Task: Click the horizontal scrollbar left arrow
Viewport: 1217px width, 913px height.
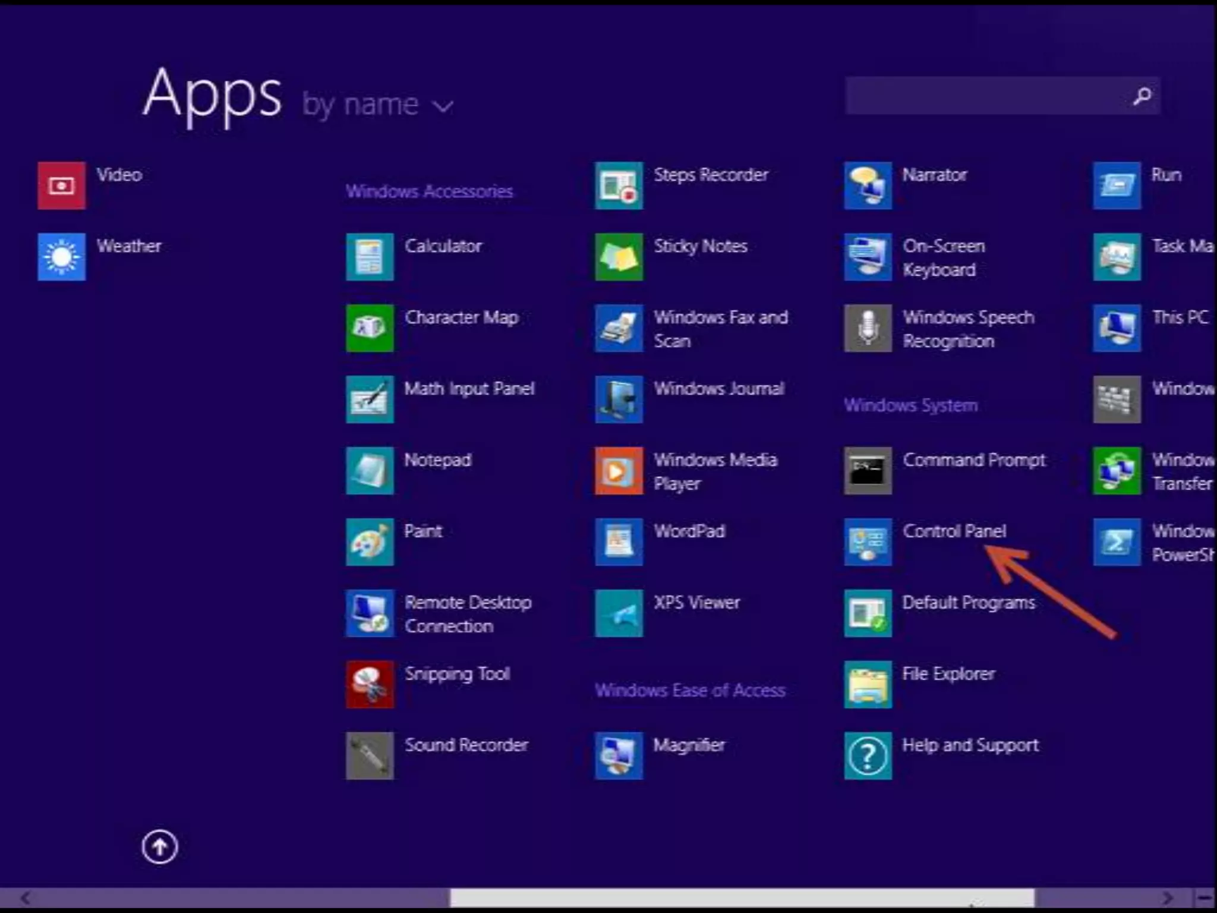Action: click(26, 897)
